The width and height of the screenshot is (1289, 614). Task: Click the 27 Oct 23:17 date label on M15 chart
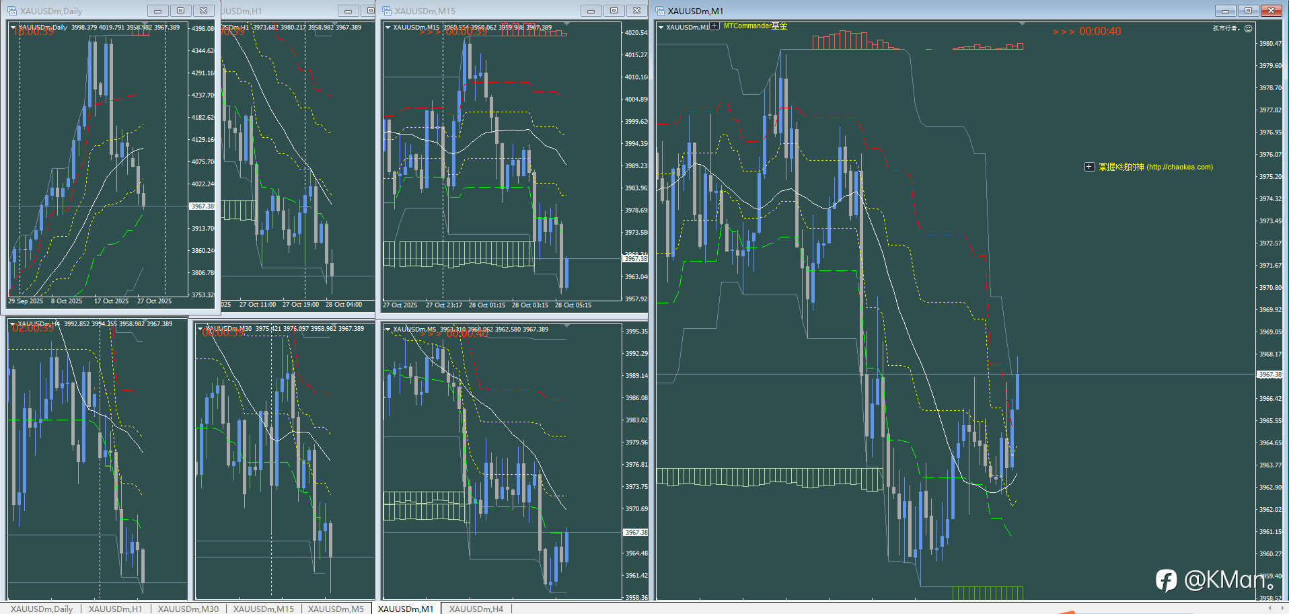[x=444, y=305]
